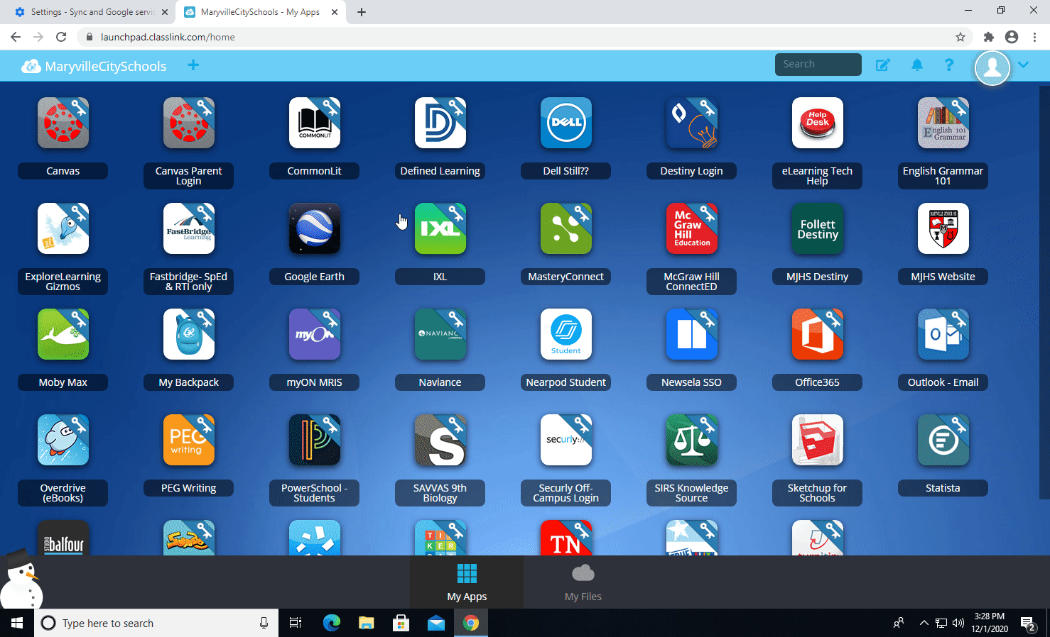
Task: Click the ClassLink search field
Action: click(818, 64)
